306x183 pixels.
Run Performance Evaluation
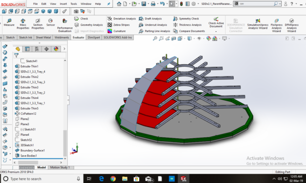coord(65,25)
